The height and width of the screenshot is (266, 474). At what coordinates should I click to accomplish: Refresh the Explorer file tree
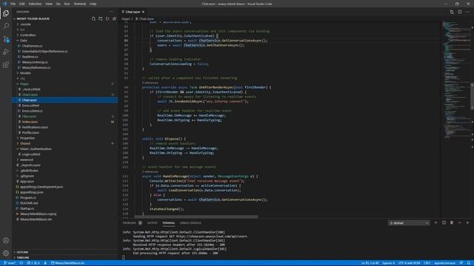(107, 18)
